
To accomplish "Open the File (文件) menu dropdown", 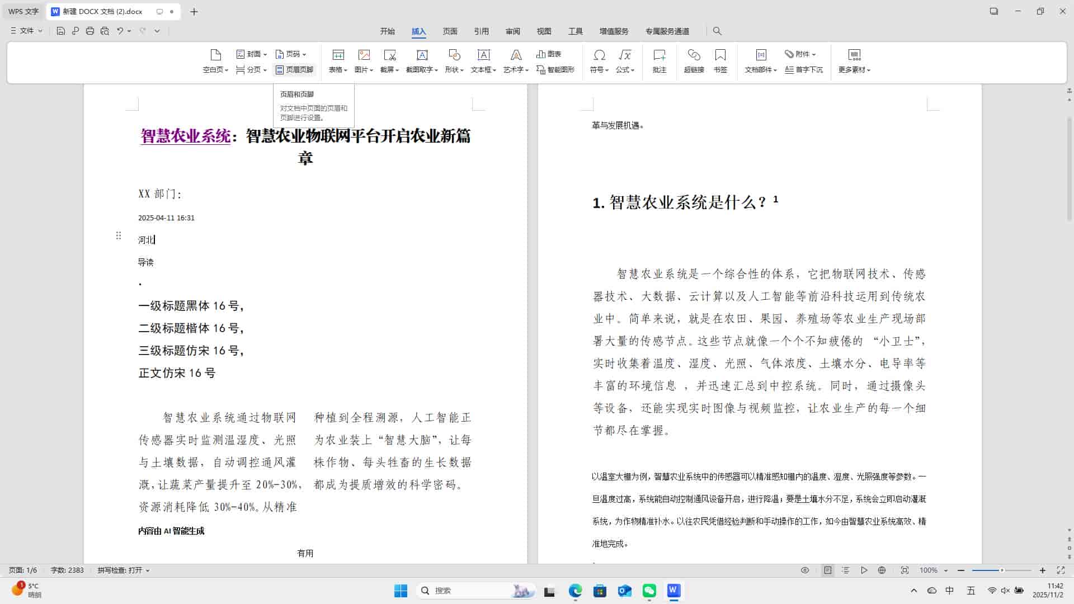I will pyautogui.click(x=26, y=31).
